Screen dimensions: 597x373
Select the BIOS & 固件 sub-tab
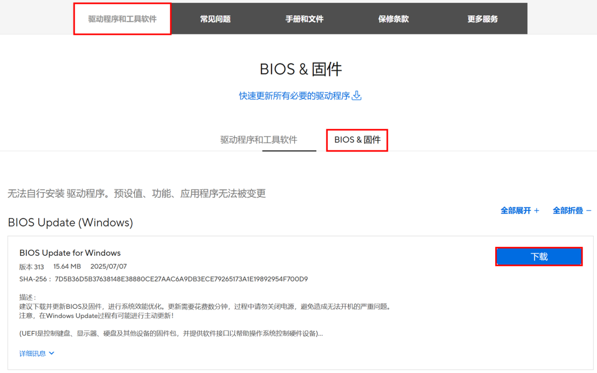click(x=357, y=140)
